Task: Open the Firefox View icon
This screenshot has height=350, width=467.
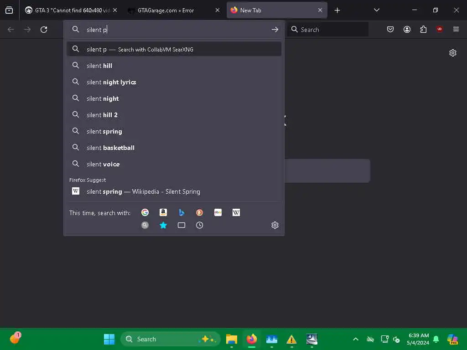Action: click(x=9, y=10)
